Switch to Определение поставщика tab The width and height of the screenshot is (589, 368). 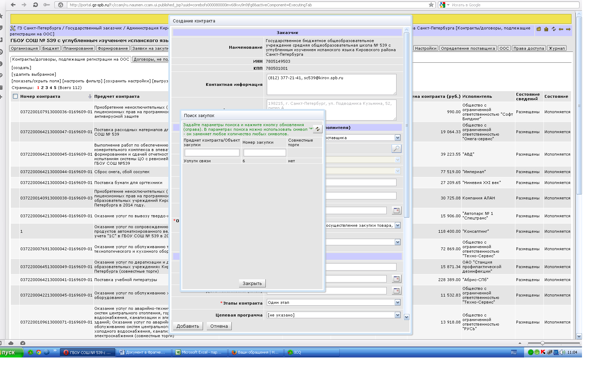[468, 48]
